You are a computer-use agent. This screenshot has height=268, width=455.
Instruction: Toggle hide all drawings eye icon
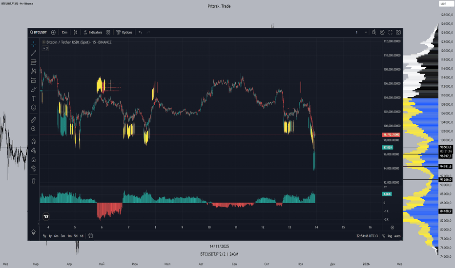(33, 168)
